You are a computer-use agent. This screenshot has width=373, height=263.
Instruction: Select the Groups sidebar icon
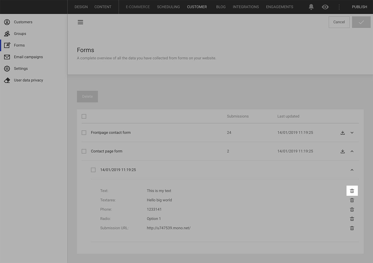click(7, 34)
